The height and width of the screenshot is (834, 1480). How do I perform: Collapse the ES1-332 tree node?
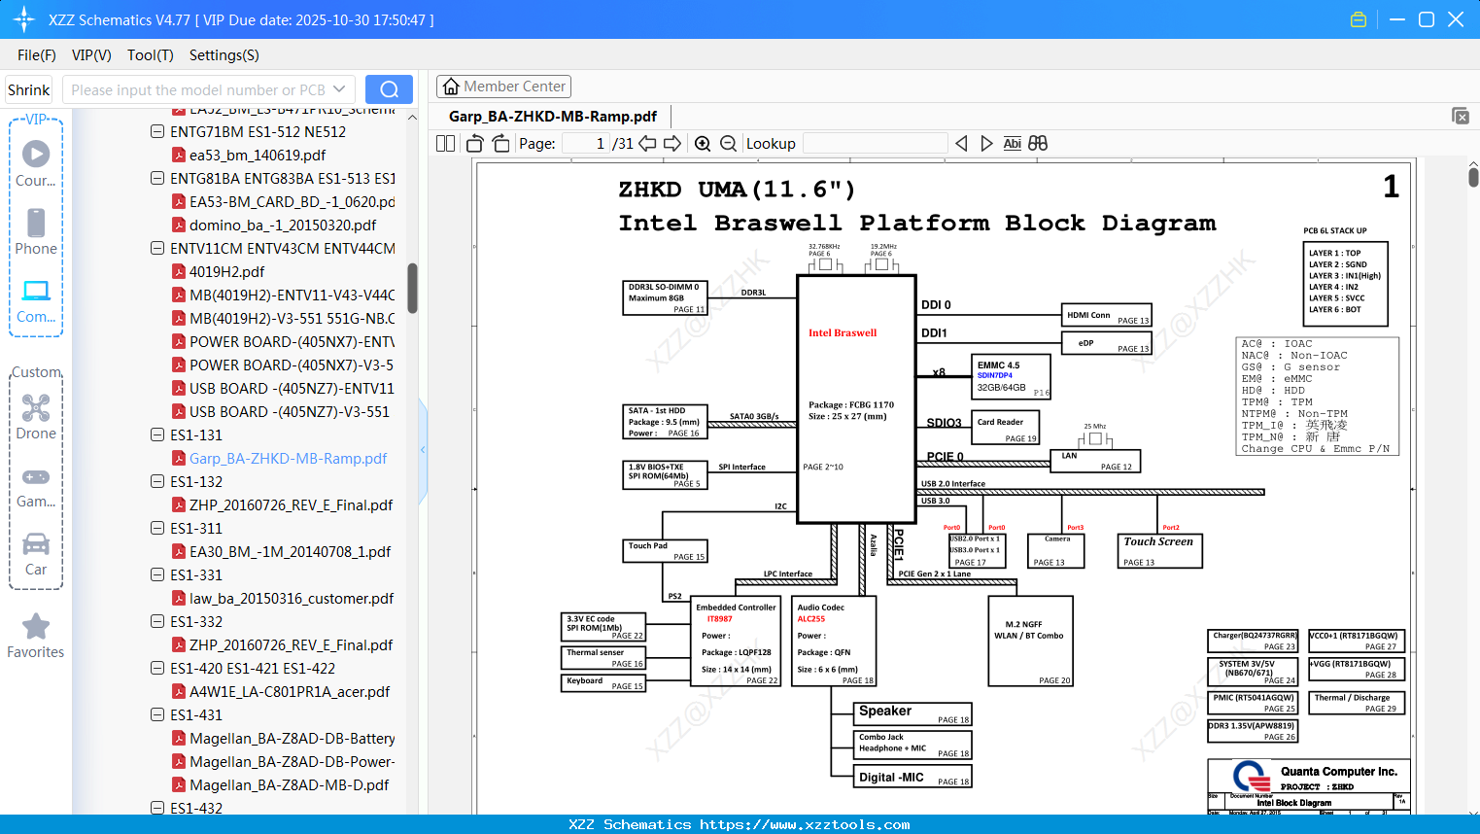pos(157,621)
